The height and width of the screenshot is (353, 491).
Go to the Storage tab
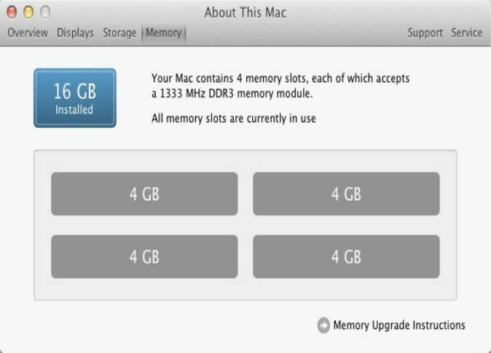tap(119, 33)
